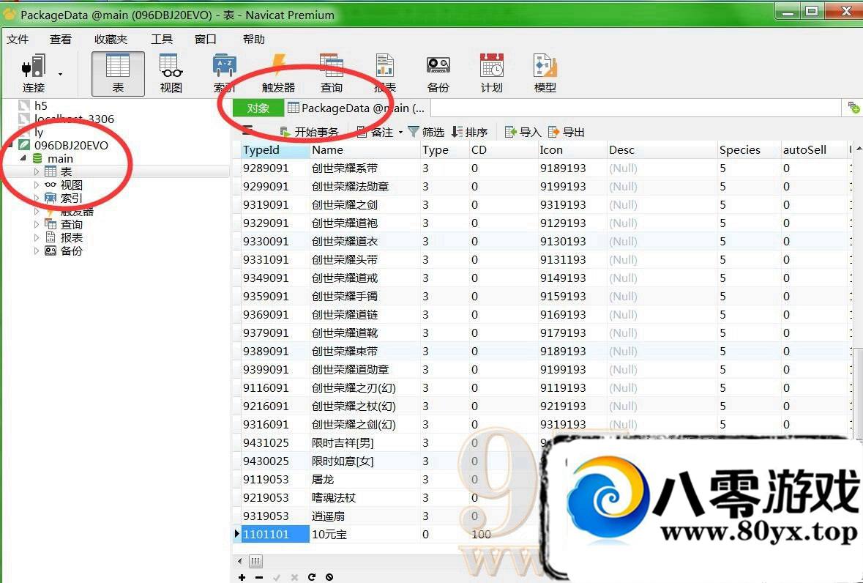Open 报表 from the main toolbar
Viewport: 863px width, 583px height.
click(x=385, y=74)
